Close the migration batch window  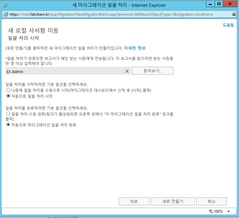point(230,4)
